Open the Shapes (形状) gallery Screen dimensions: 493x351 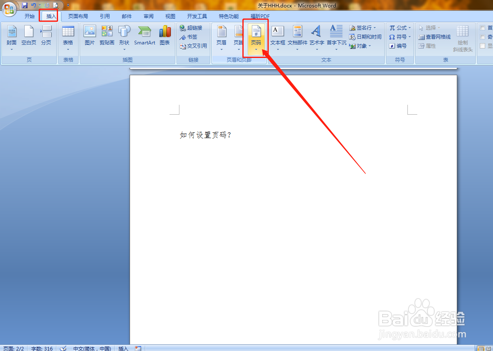124,36
